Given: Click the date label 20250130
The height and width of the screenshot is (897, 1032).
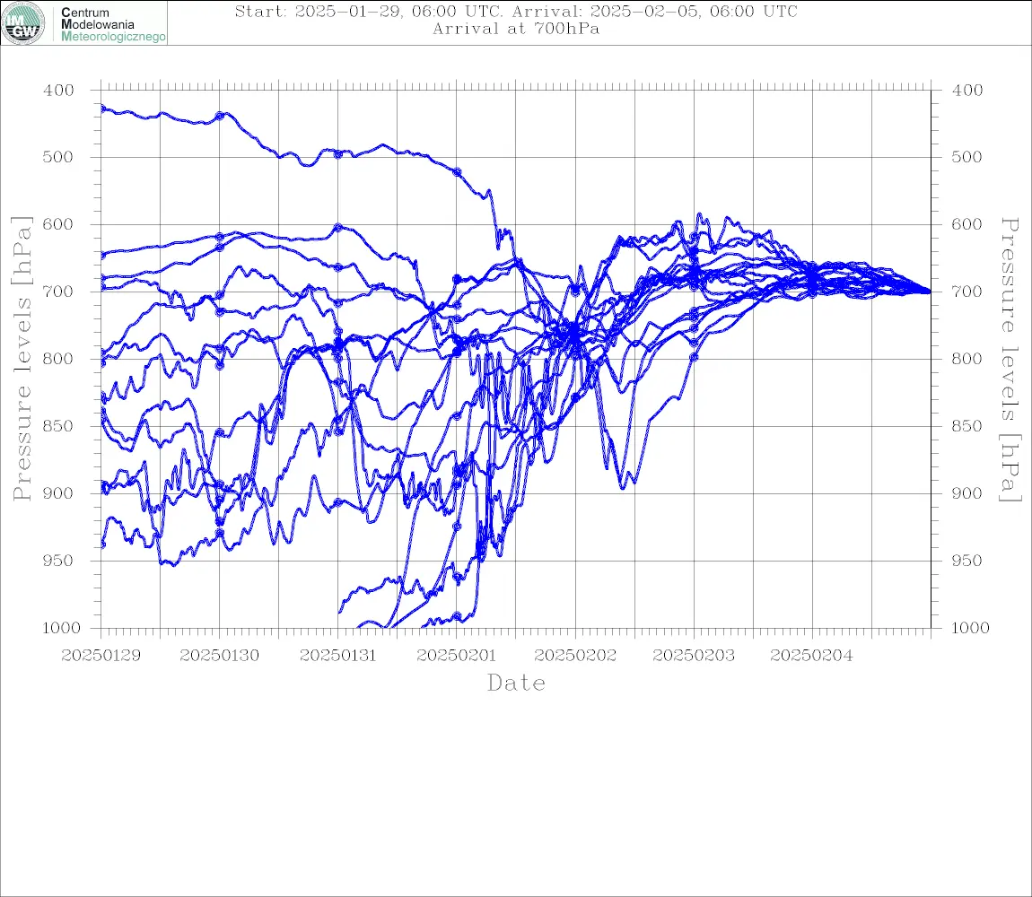Looking at the screenshot, I should [220, 656].
